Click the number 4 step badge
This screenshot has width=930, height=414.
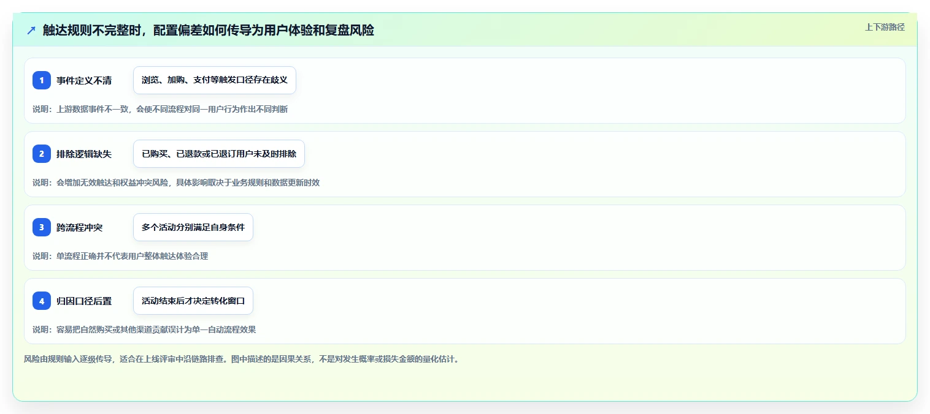click(42, 301)
